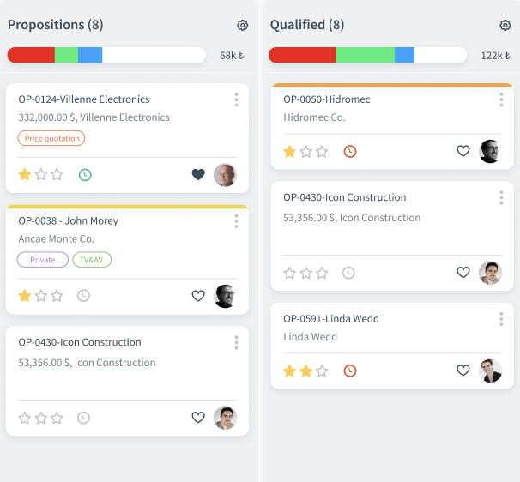Screen dimensions: 520x482
Task: Click red segment of Propositions progress bar
Action: pos(31,55)
